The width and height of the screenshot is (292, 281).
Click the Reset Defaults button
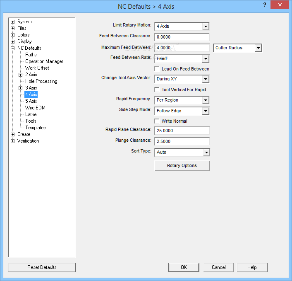point(42,267)
